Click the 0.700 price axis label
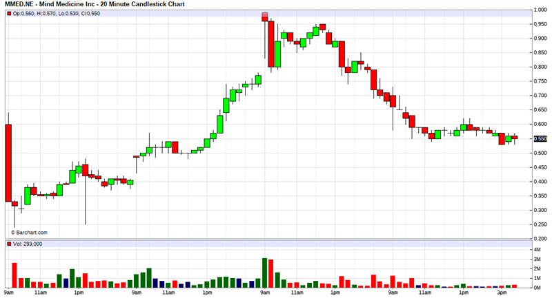 [x=540, y=96]
